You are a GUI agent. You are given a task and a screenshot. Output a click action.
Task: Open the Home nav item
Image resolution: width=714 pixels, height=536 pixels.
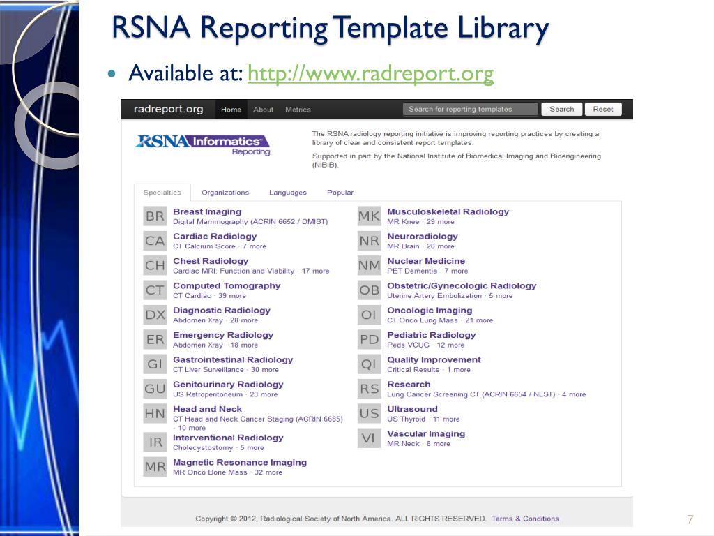231,110
